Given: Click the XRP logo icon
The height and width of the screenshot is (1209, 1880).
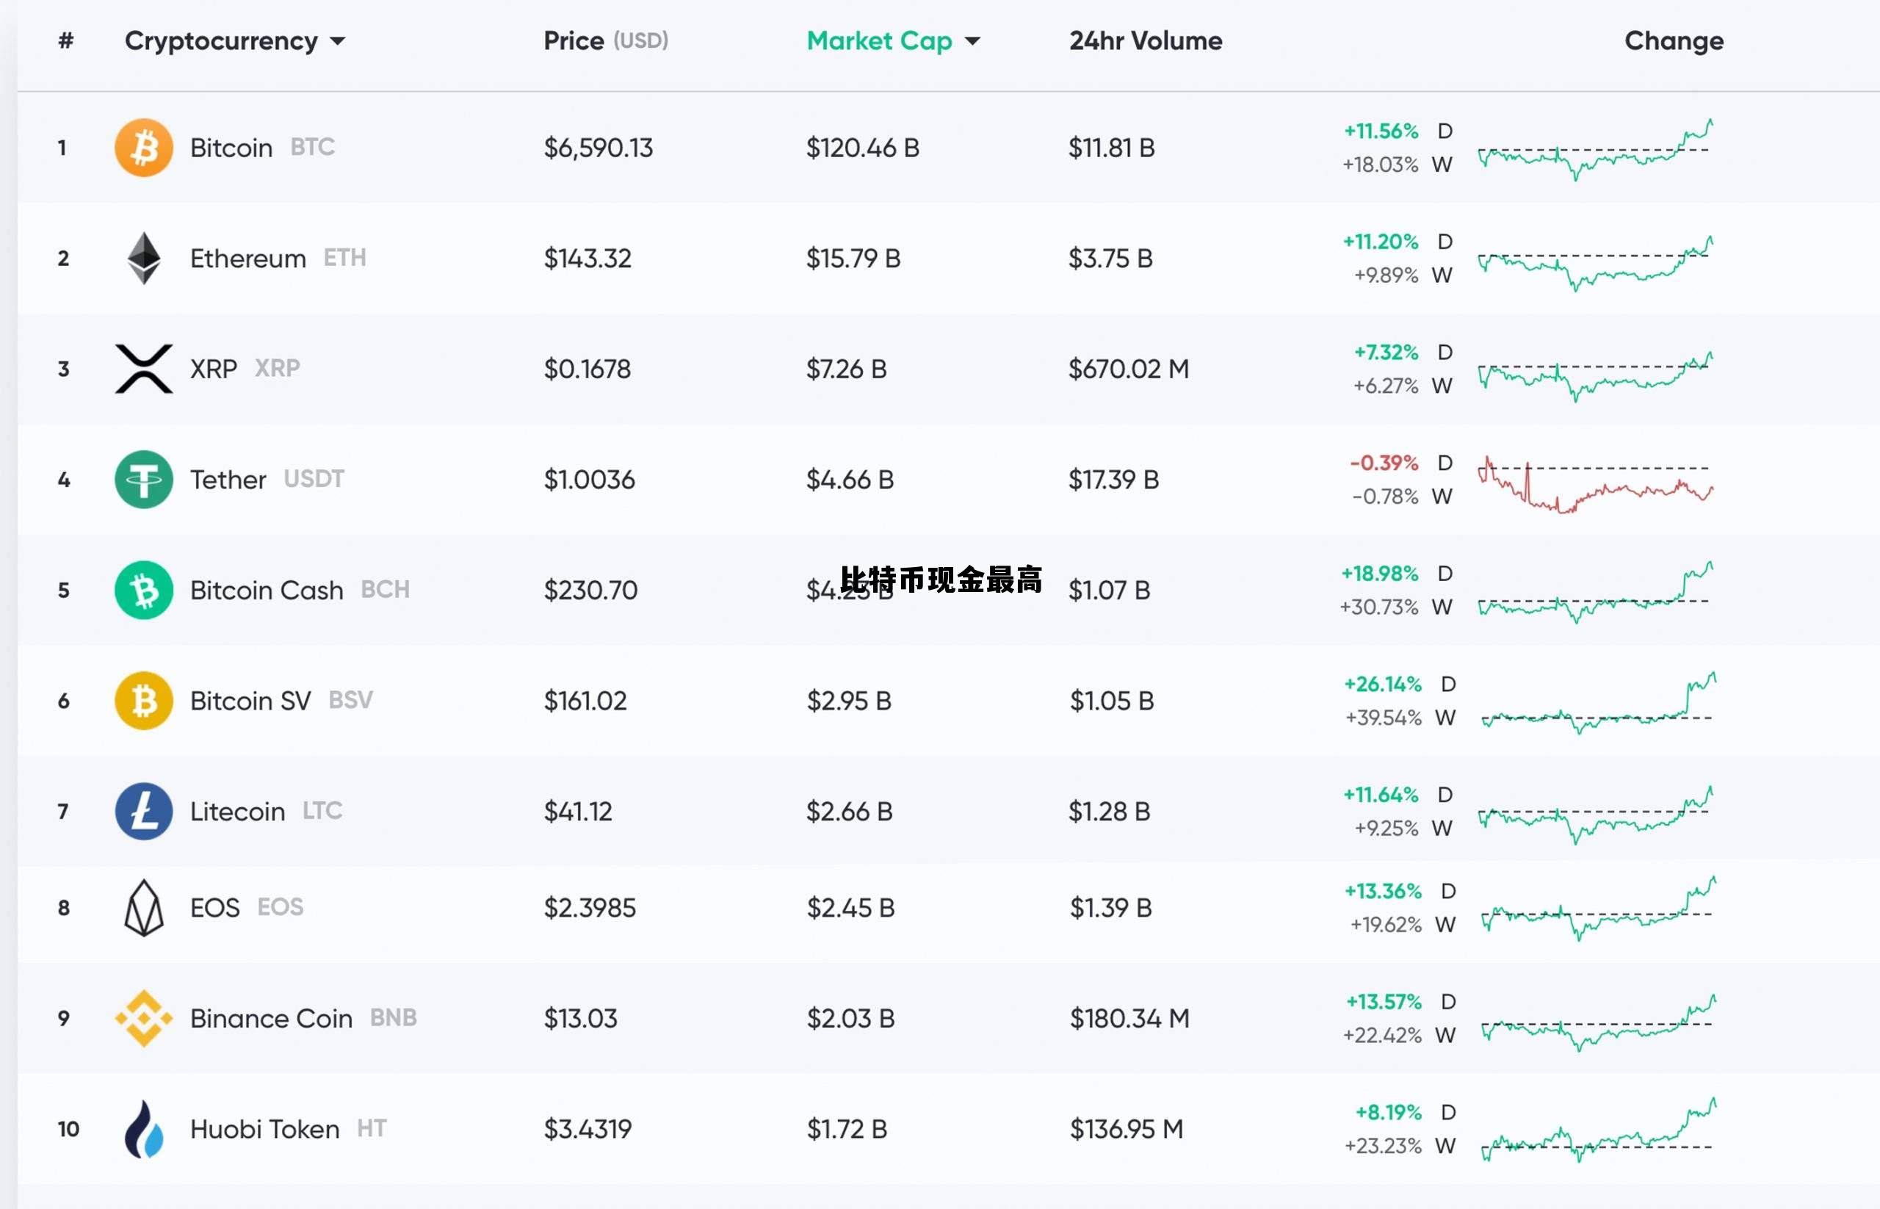Looking at the screenshot, I should tap(144, 369).
